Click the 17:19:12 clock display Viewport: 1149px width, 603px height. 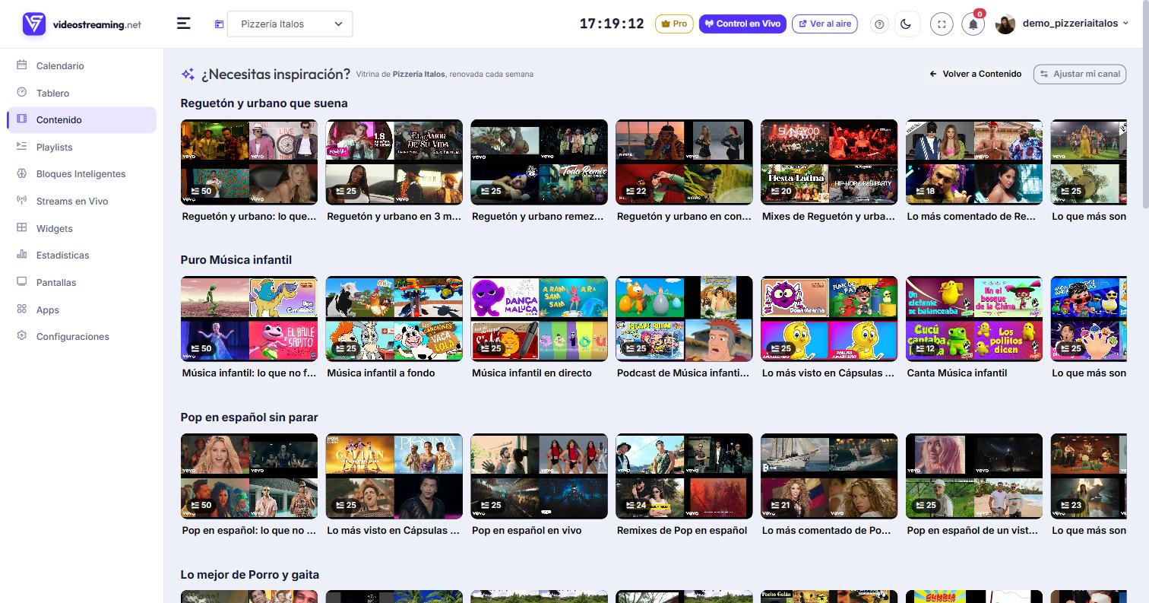click(612, 24)
